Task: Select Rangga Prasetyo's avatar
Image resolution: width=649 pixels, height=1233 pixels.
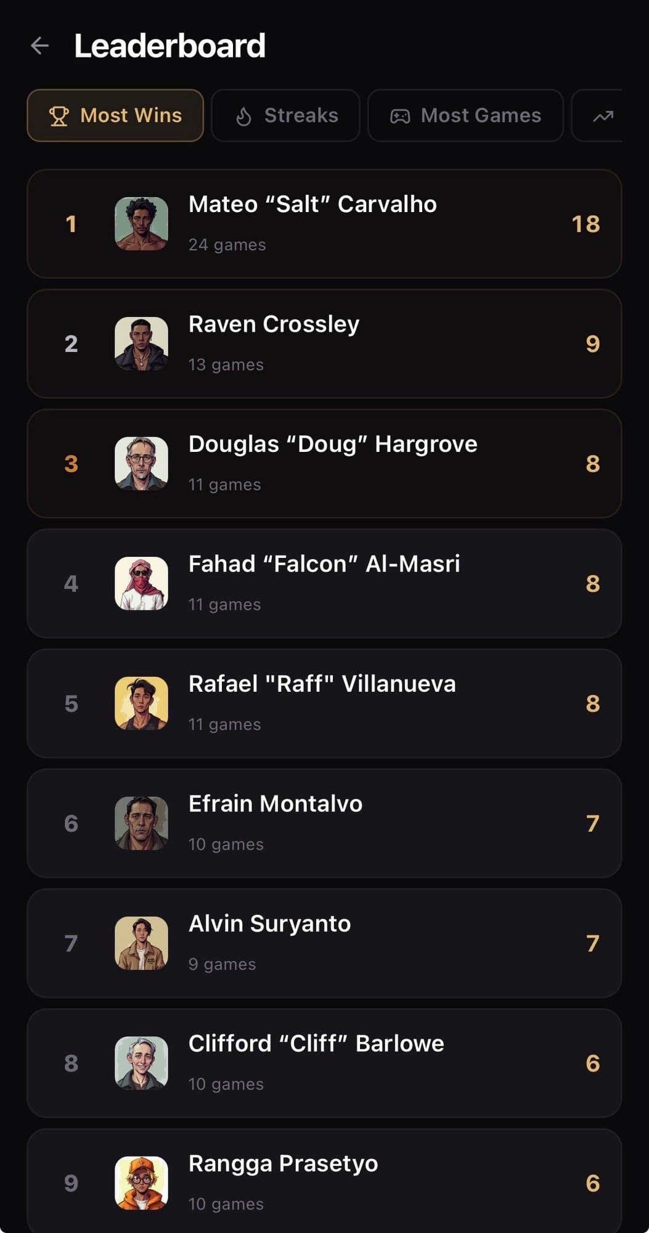Action: point(141,1182)
